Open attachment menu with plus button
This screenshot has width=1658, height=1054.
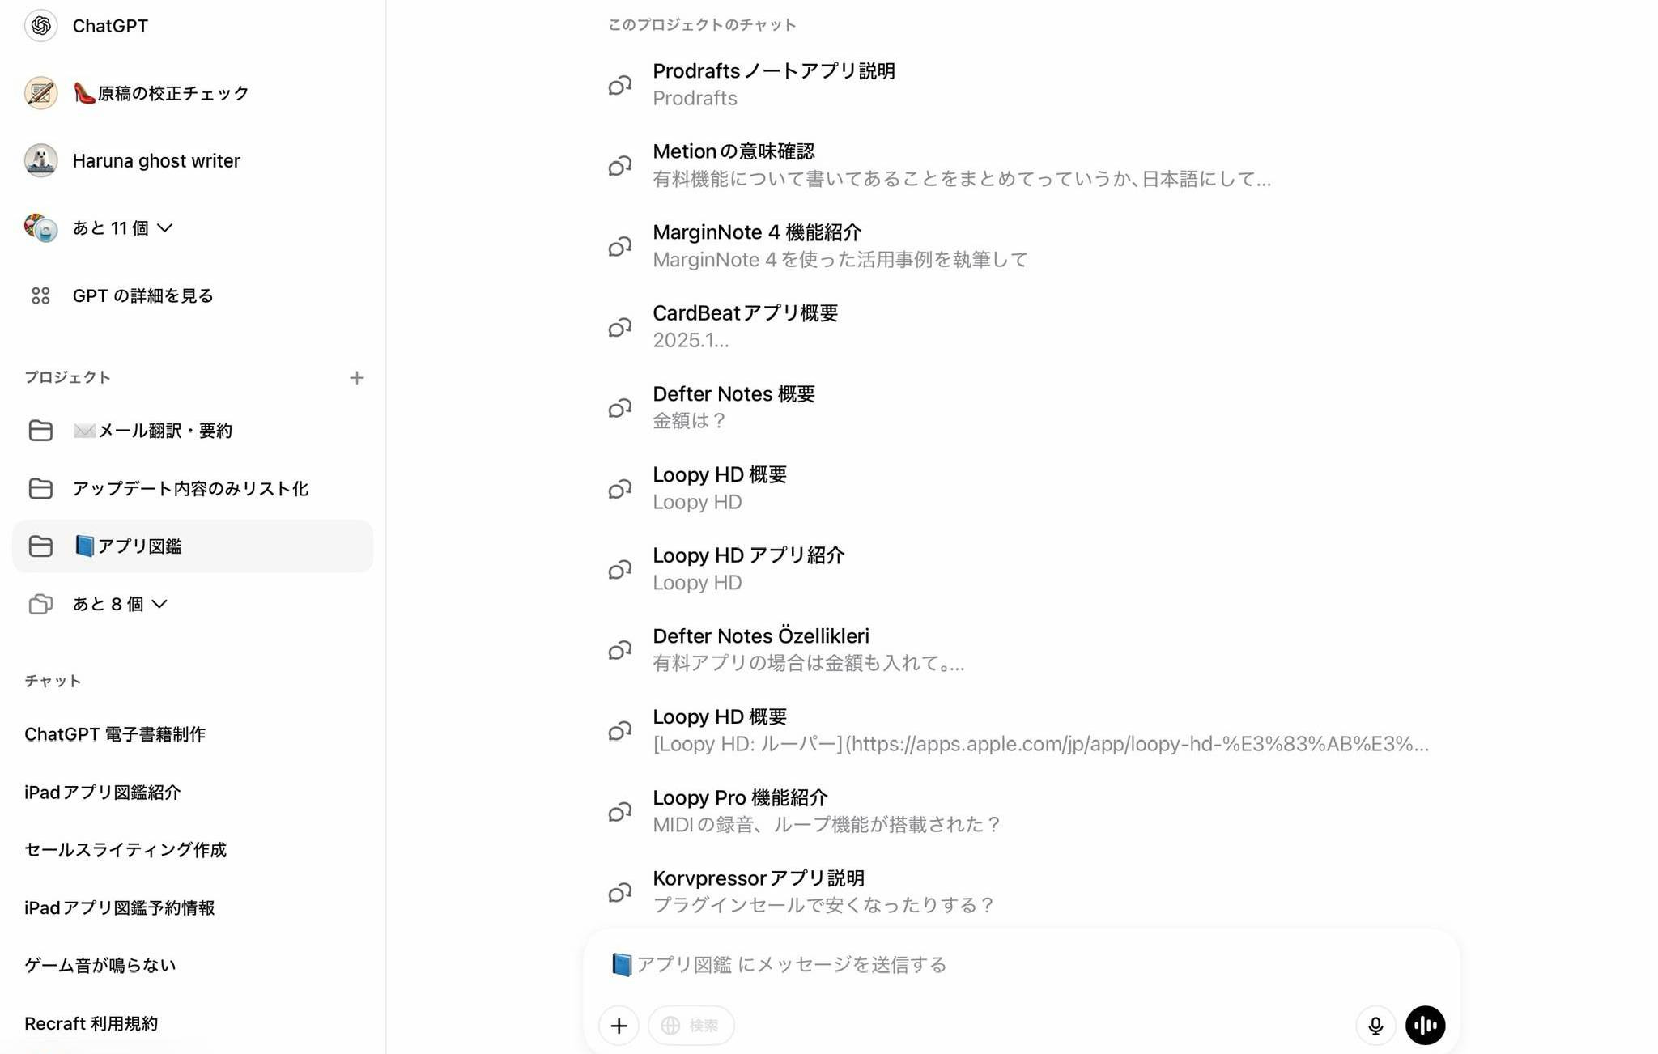click(619, 1026)
